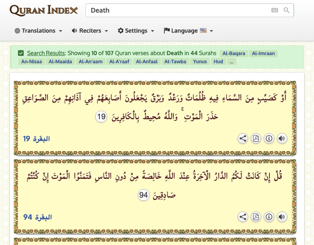Show info for verse 19

point(269,138)
